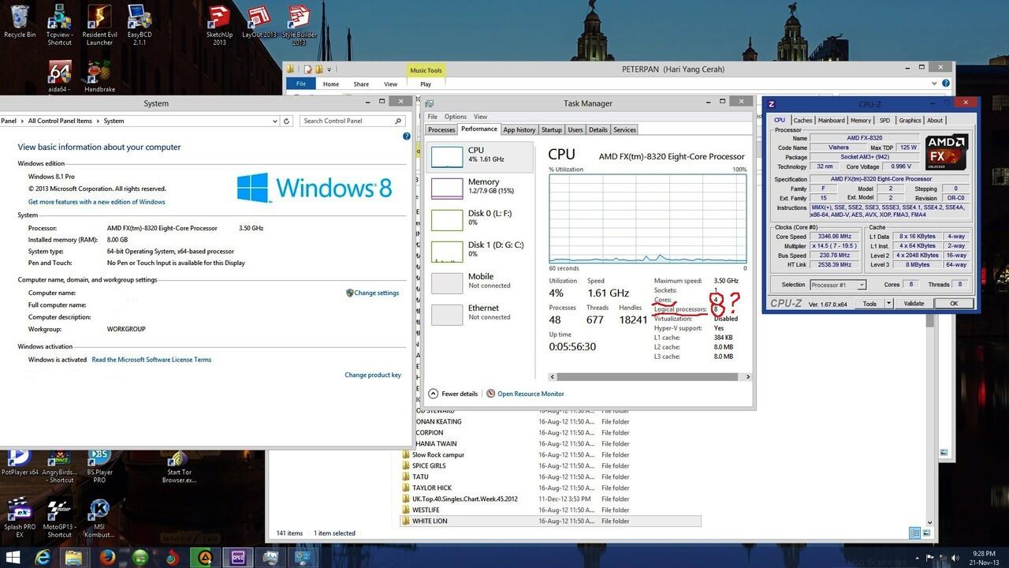Viewport: 1009px width, 568px height.
Task: Expand the Explorer ribbon chevron
Action: (936, 84)
